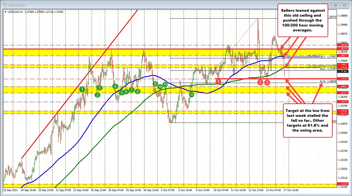352x196 pixels.
Task: Click the current price tag 1.37363
Action: pyautogui.click(x=343, y=71)
